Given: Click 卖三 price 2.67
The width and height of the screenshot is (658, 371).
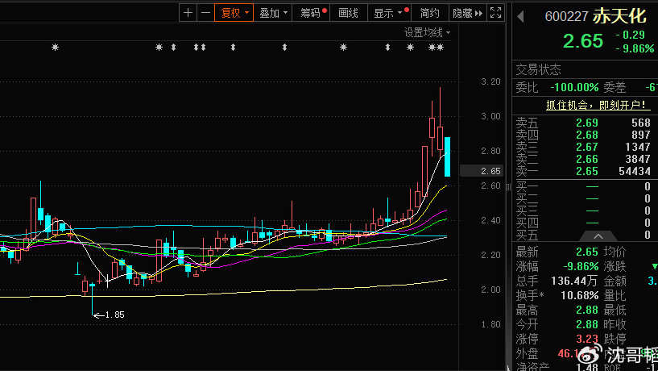Looking at the screenshot, I should 586,147.
